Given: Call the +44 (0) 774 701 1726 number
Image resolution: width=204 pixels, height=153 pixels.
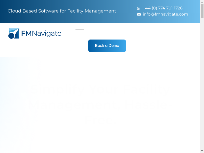Looking at the screenshot, I should click(x=162, y=8).
